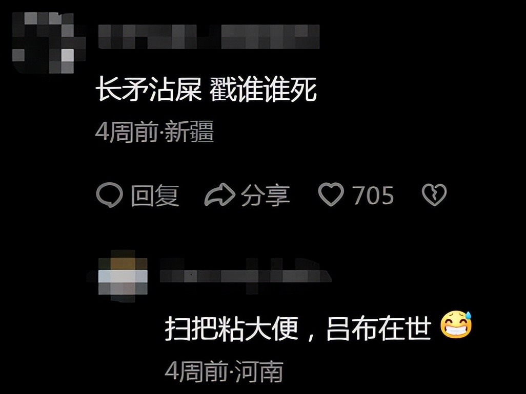526x394 pixels.
Task: Like the comment with heart icon
Action: click(x=331, y=194)
